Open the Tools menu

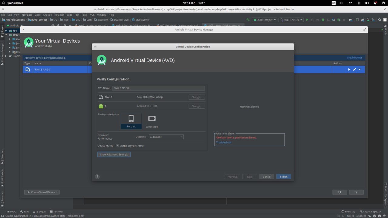(84, 15)
